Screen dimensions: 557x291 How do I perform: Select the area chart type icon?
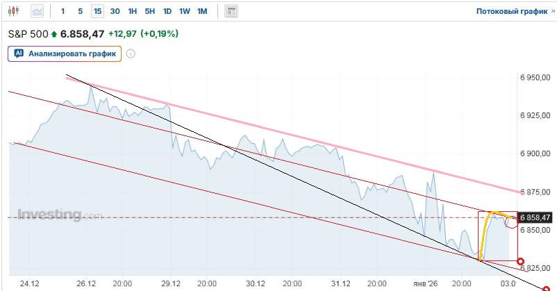click(37, 11)
